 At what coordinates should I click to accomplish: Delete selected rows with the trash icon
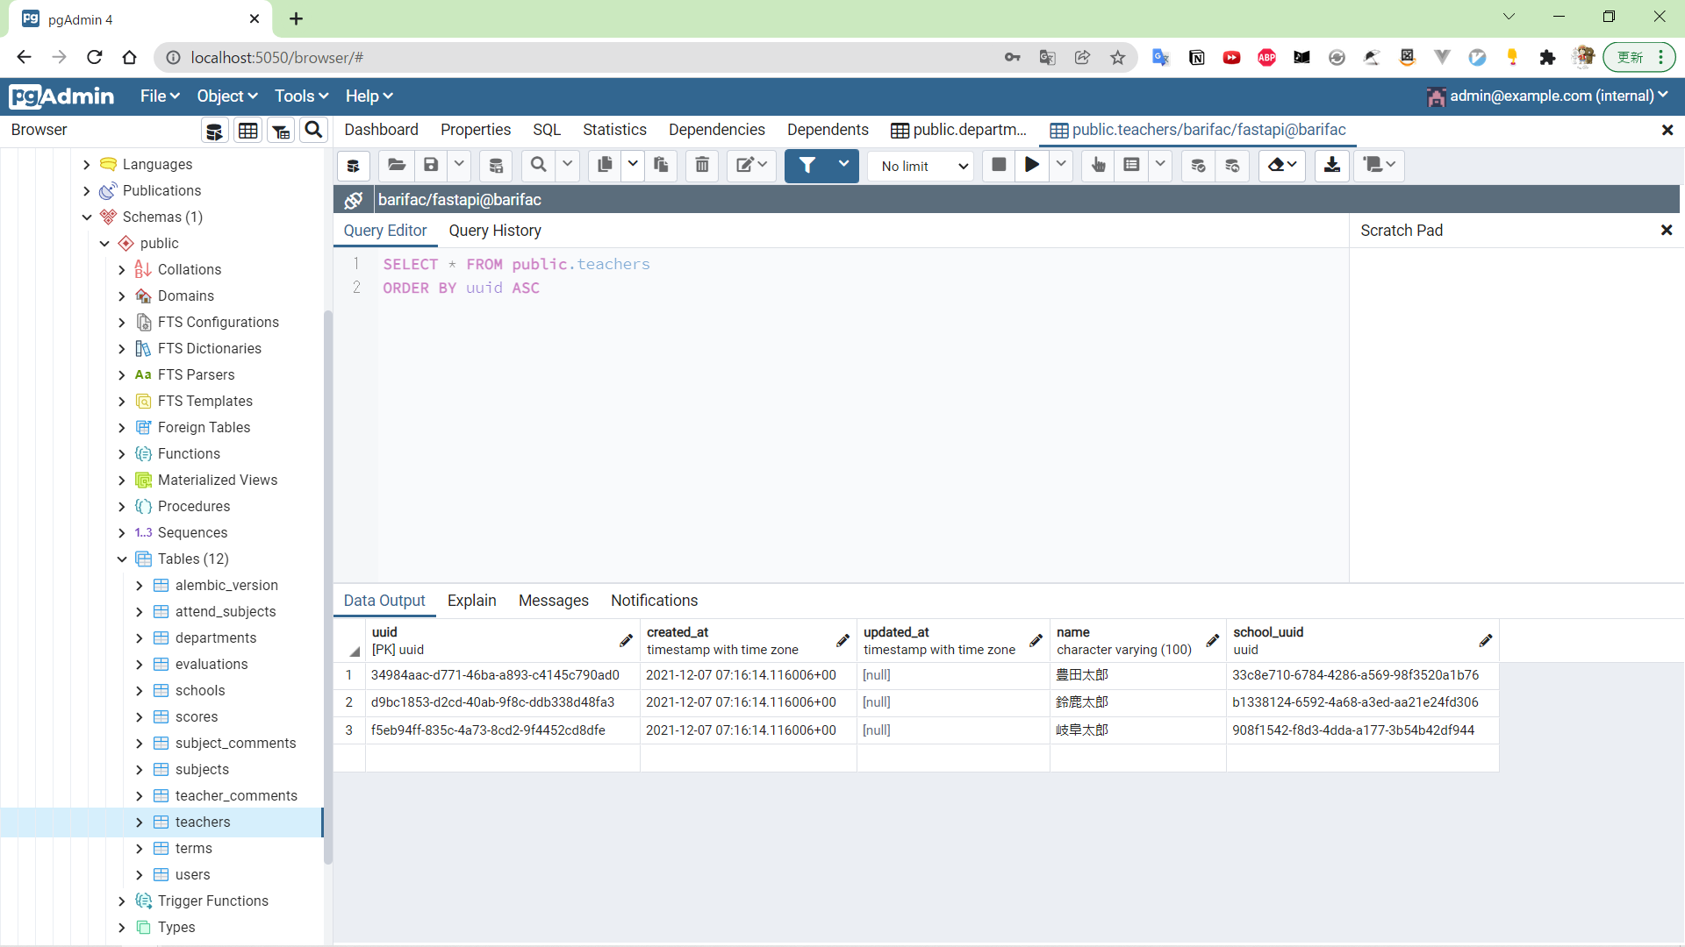[702, 166]
